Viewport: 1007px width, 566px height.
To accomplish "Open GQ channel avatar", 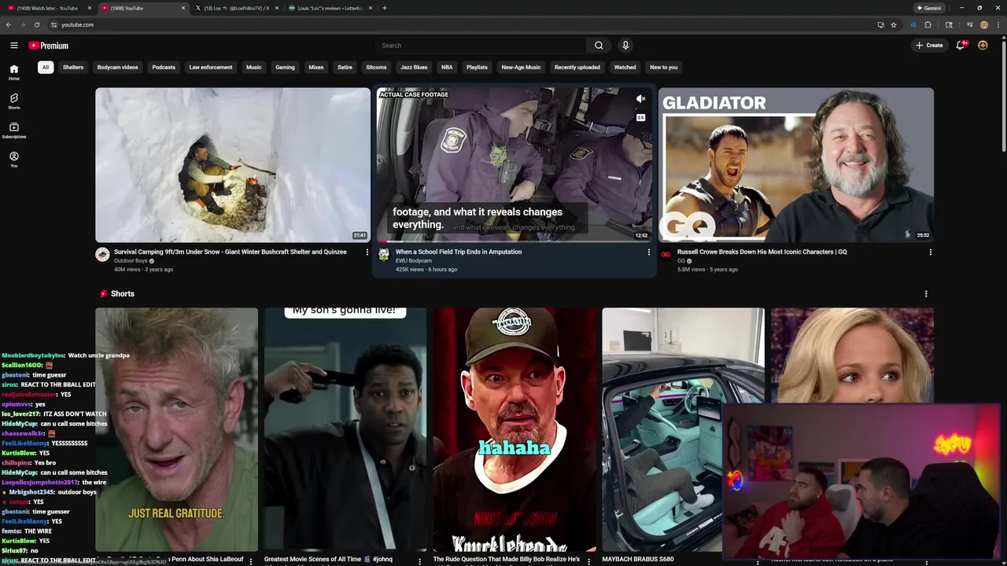I will click(x=666, y=254).
